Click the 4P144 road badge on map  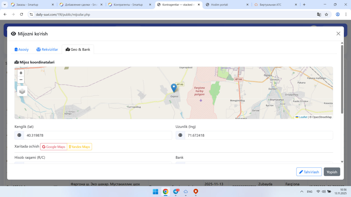[239, 79]
